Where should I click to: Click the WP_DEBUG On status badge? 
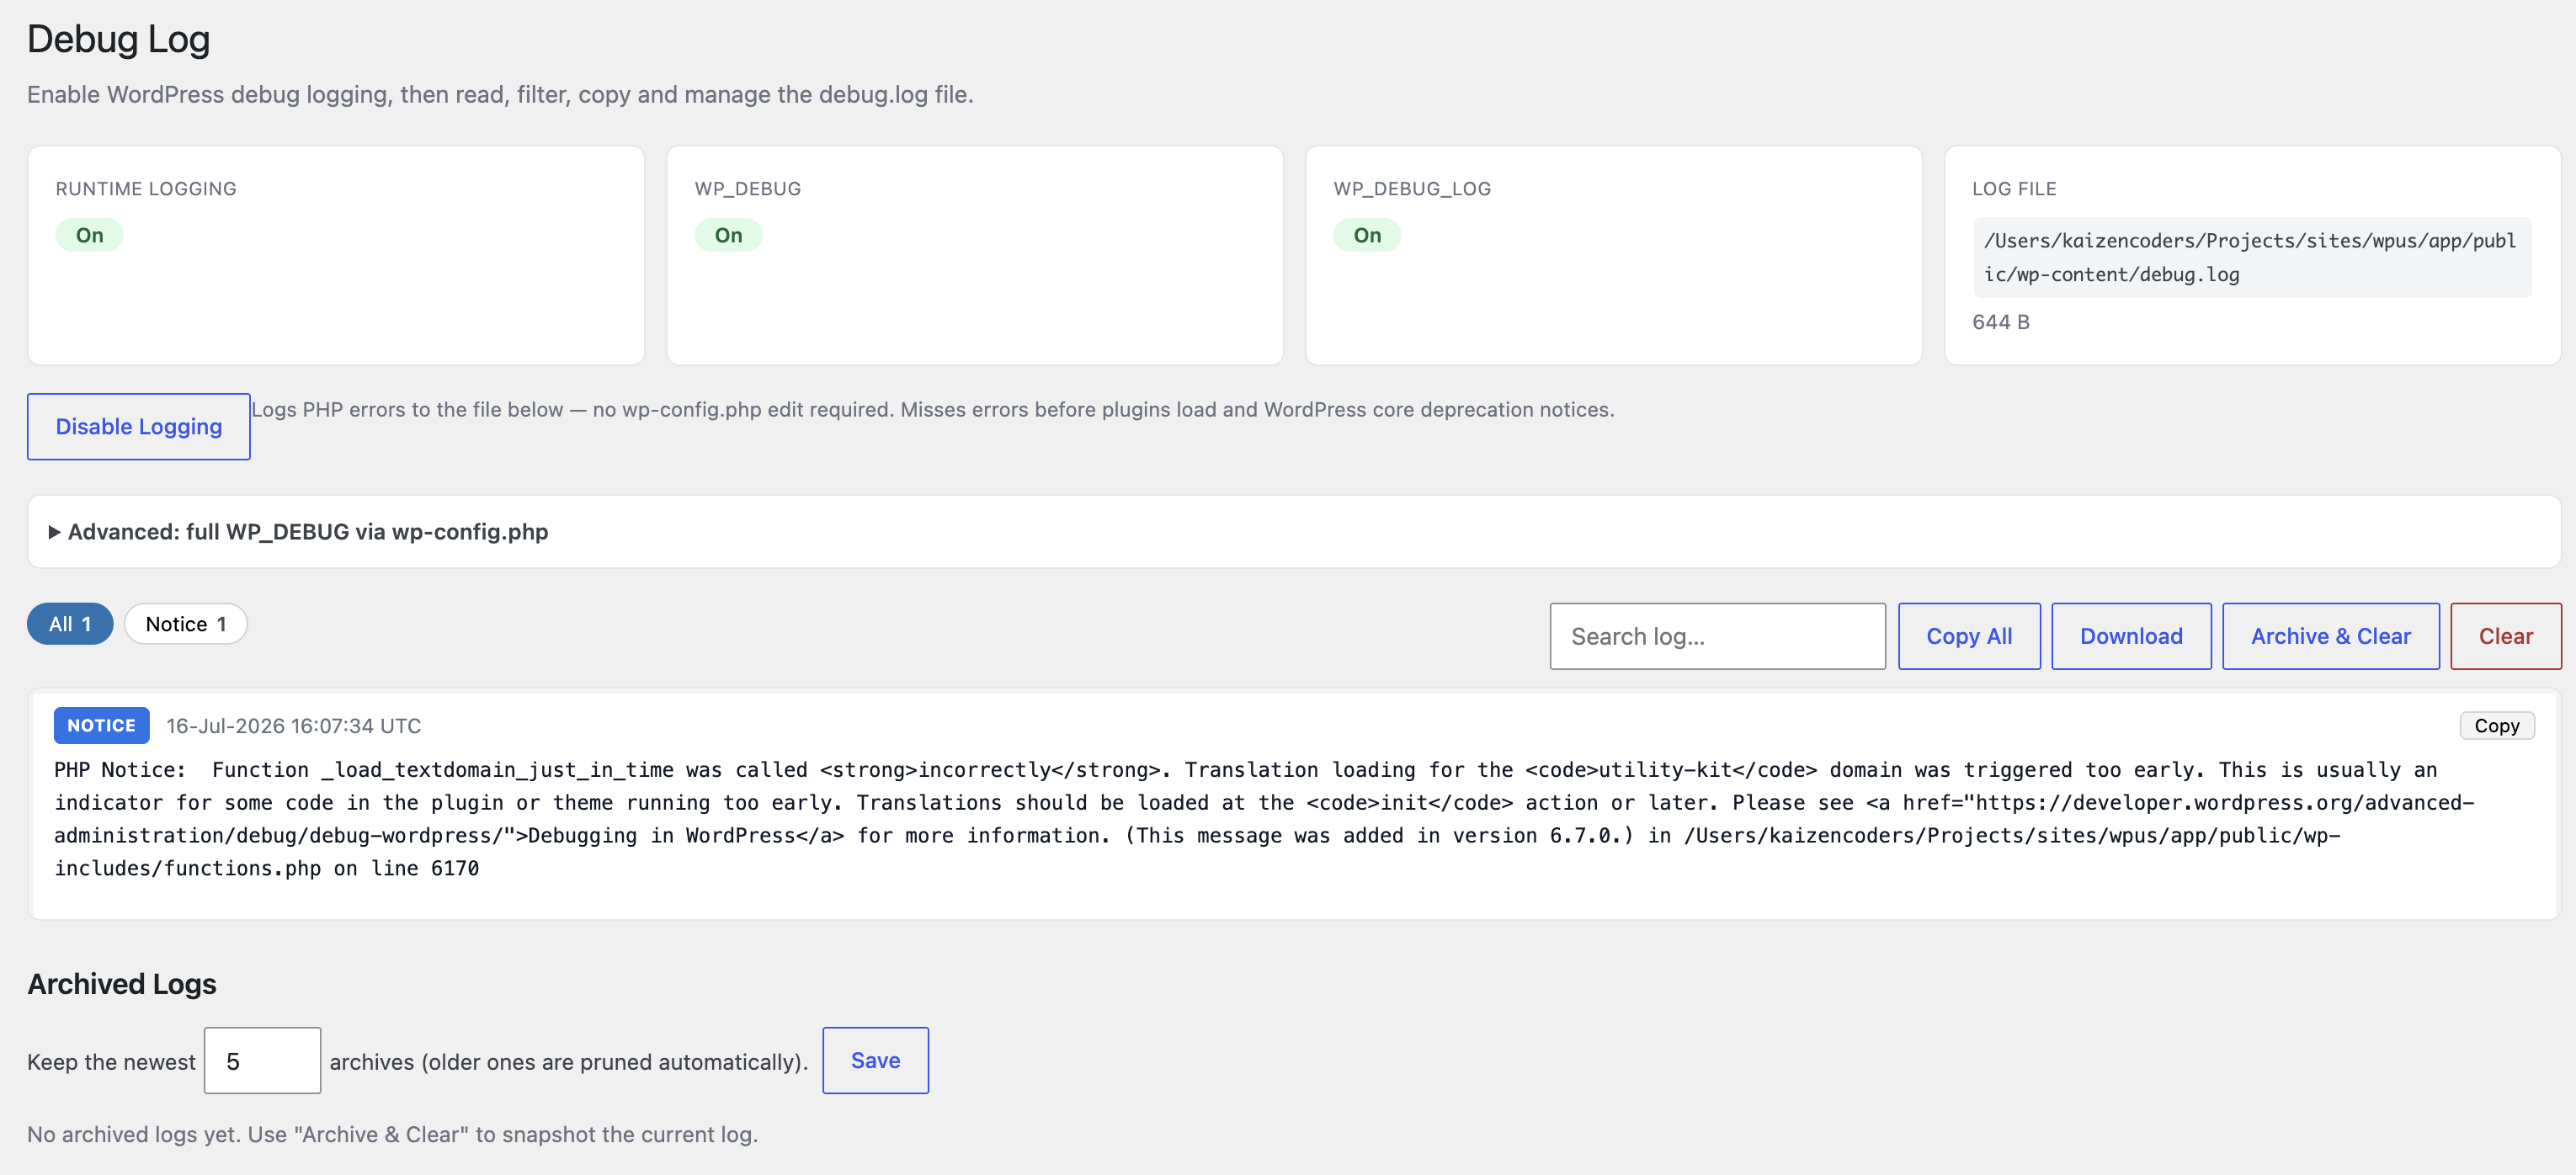click(728, 235)
